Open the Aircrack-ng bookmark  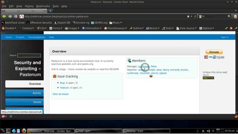tap(81, 23)
